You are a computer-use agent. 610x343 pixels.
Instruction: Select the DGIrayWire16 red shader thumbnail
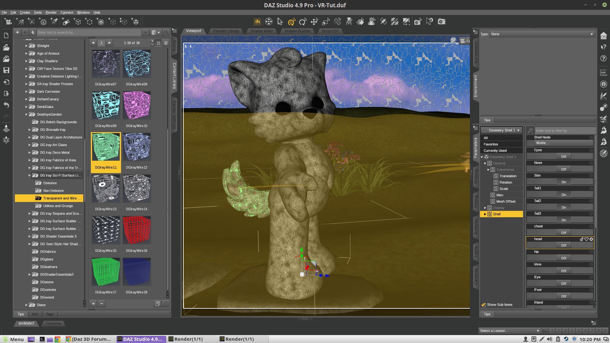coord(137,230)
